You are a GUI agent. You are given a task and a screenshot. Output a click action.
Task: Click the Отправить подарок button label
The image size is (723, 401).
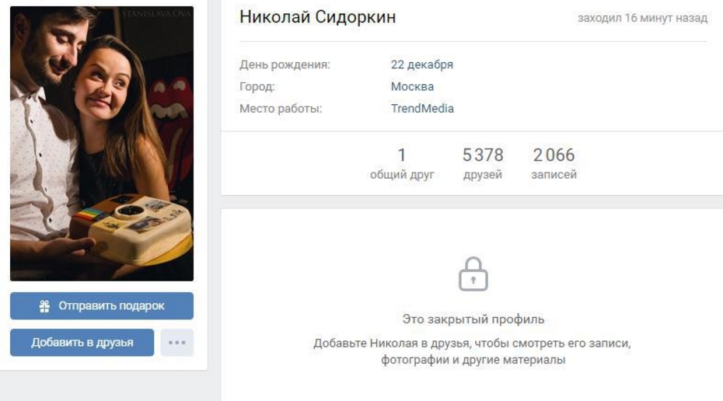[111, 306]
